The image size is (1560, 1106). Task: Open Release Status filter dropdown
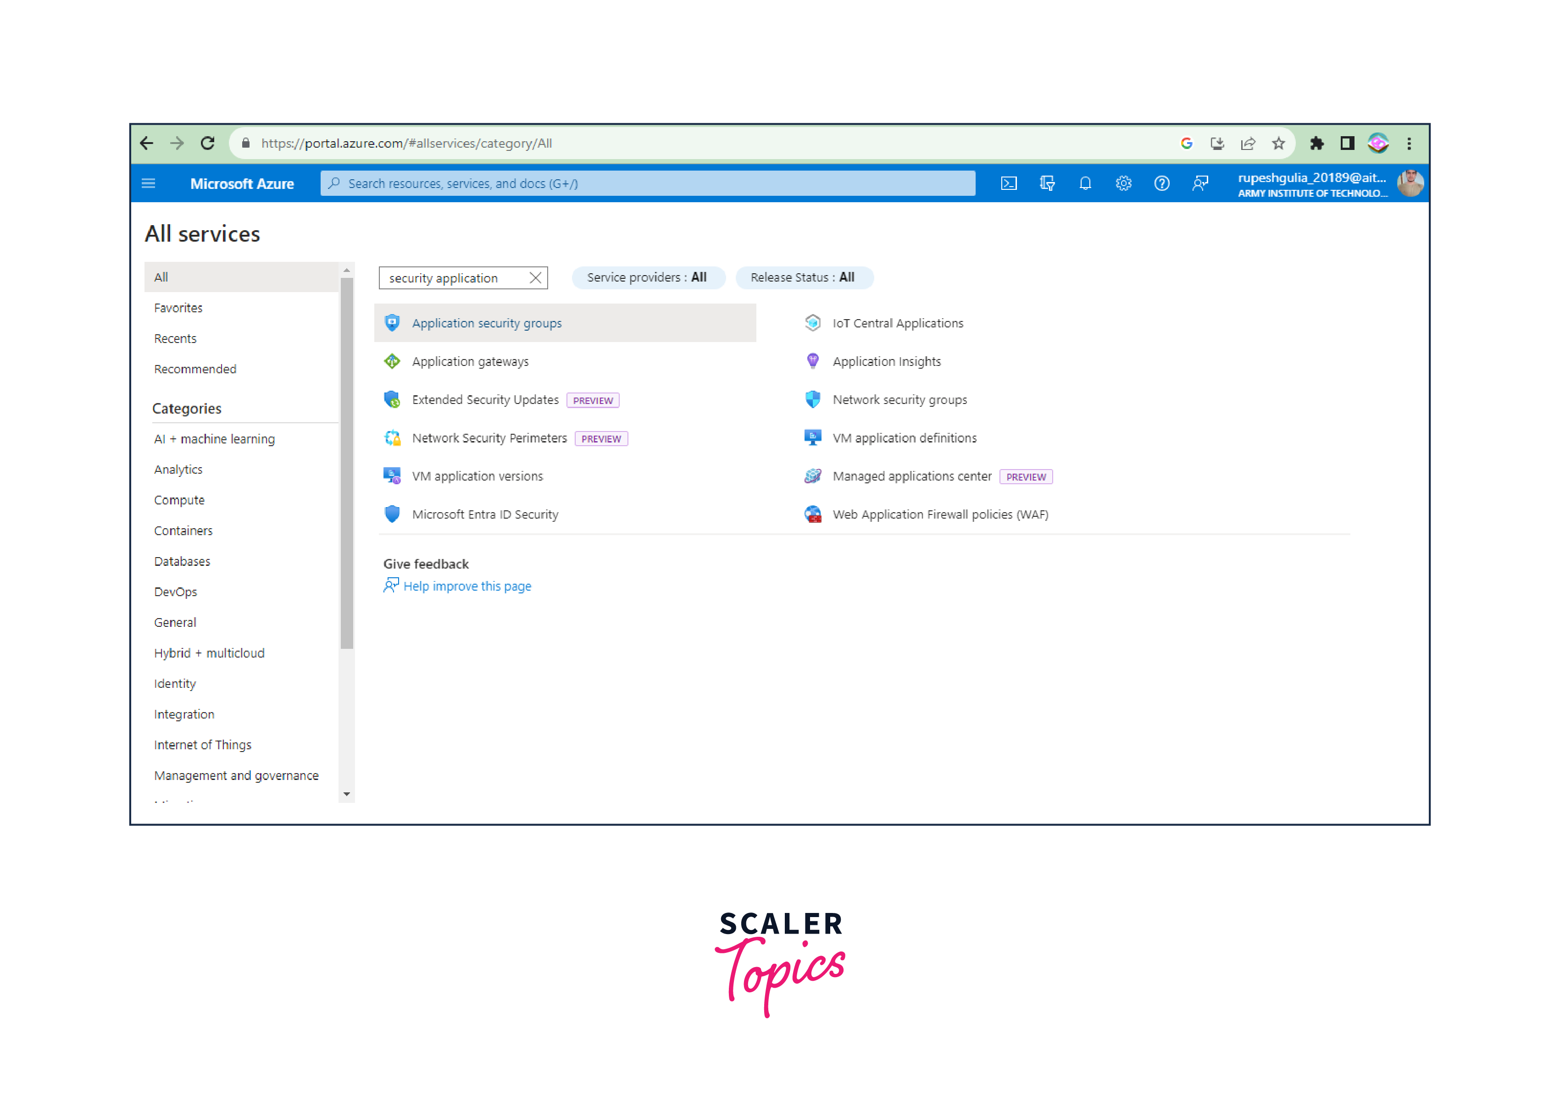(803, 277)
